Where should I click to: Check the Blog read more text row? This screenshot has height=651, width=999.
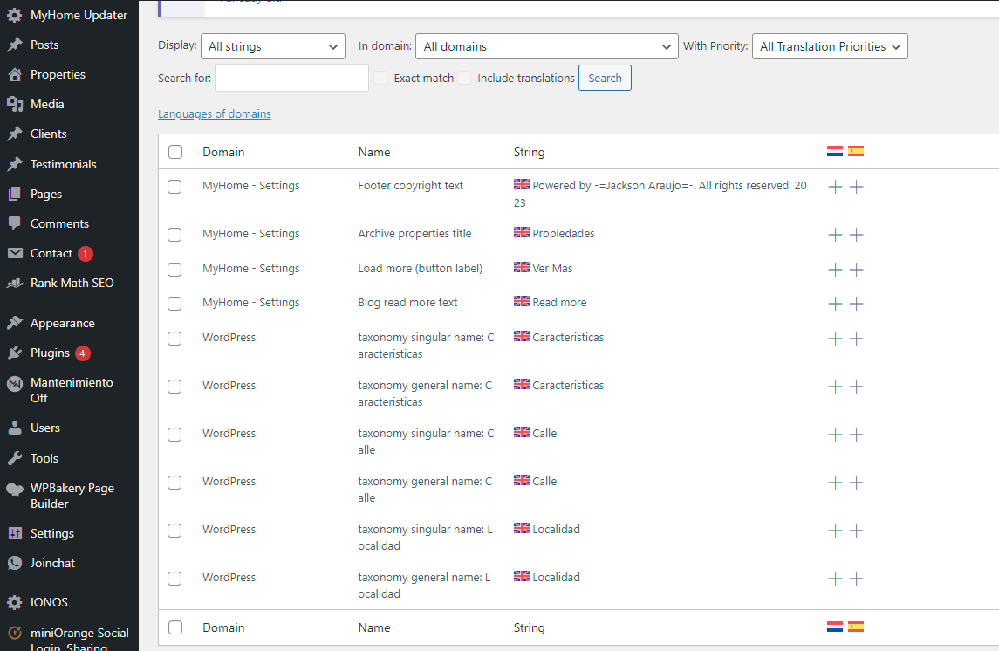[x=174, y=303]
